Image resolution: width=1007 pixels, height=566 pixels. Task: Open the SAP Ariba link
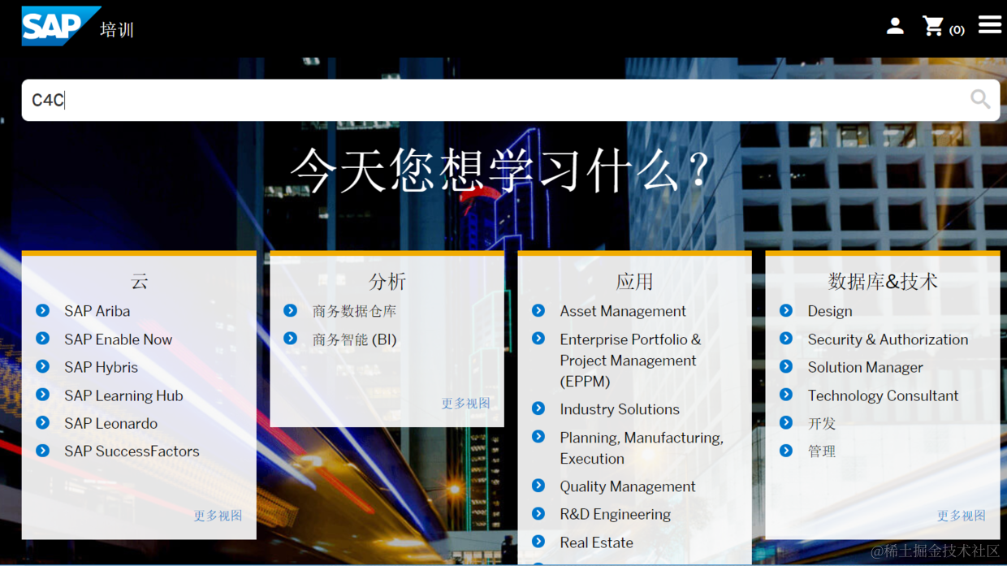[x=97, y=311]
